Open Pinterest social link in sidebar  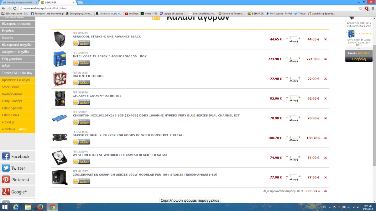pos(18,179)
